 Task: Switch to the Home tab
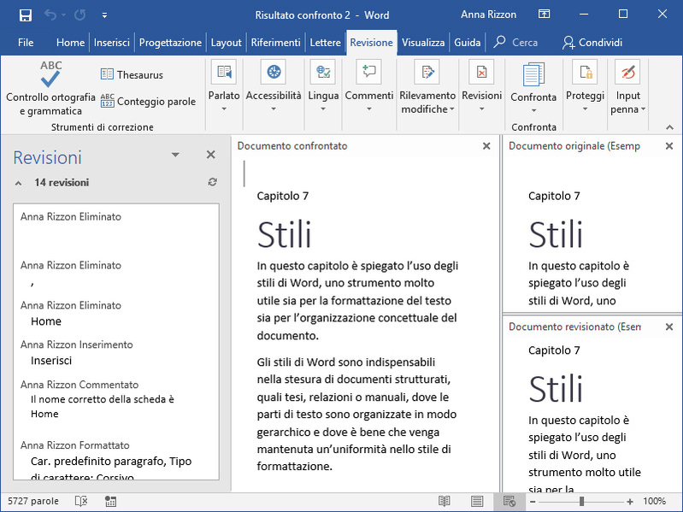click(70, 42)
